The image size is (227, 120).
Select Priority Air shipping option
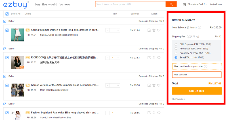click(176, 49)
